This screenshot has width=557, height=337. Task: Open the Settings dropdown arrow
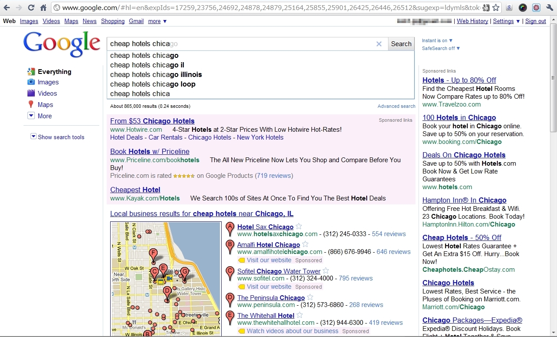pos(518,21)
